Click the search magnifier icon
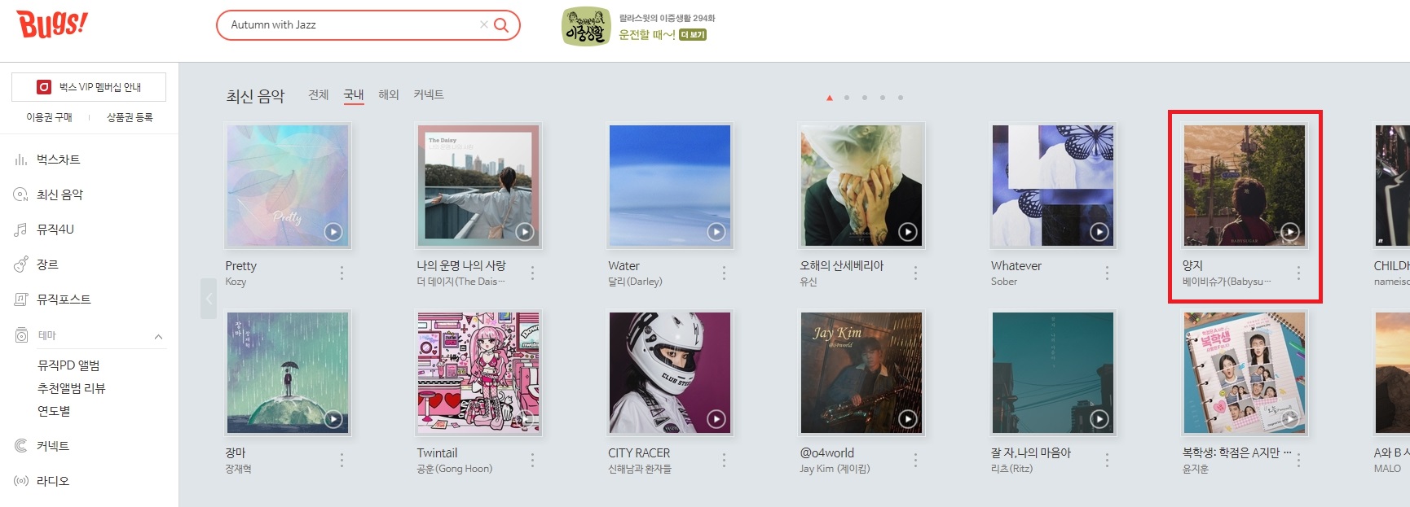The height and width of the screenshot is (507, 1410). pos(501,25)
